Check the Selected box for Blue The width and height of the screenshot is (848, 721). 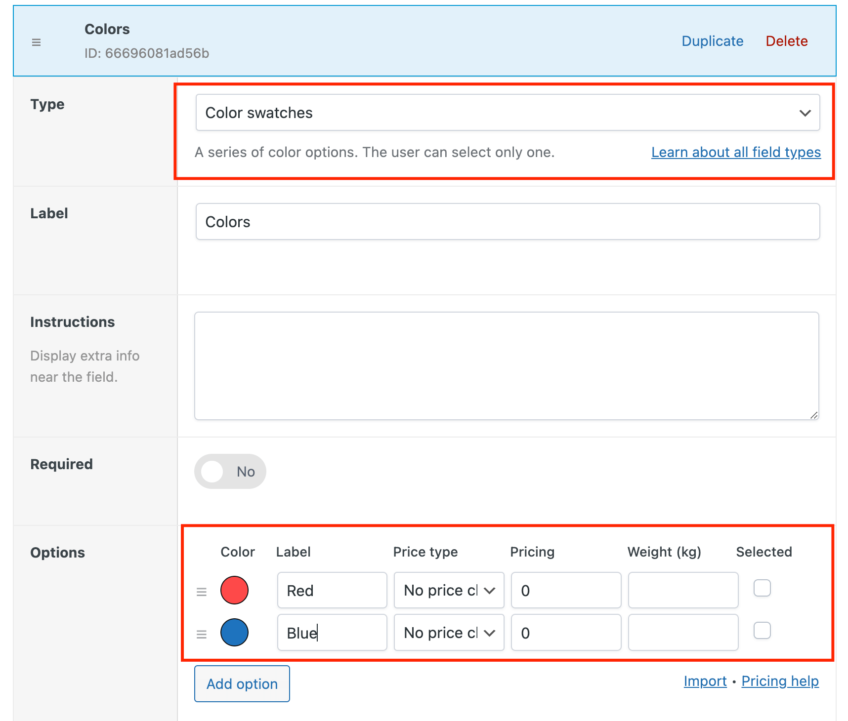(x=762, y=631)
